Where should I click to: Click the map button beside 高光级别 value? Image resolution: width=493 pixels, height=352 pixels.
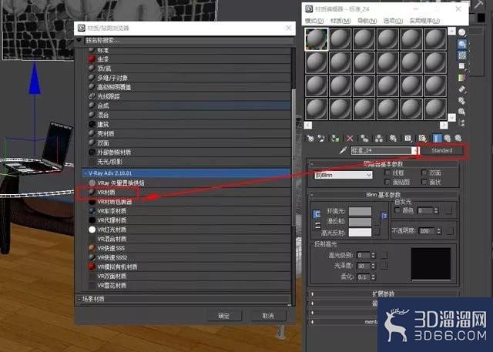point(384,255)
